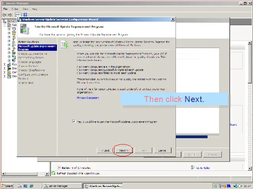Image resolution: width=253 pixels, height=189 pixels.
Task: Click the Back arrow in Server Manager toolbar
Action: pos(4,15)
